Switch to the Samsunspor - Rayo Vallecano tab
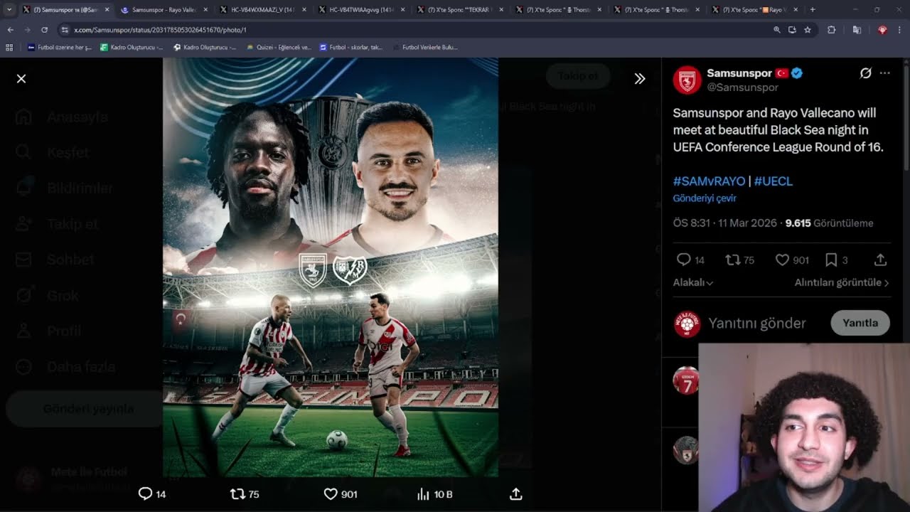The image size is (910, 512). coord(164,10)
